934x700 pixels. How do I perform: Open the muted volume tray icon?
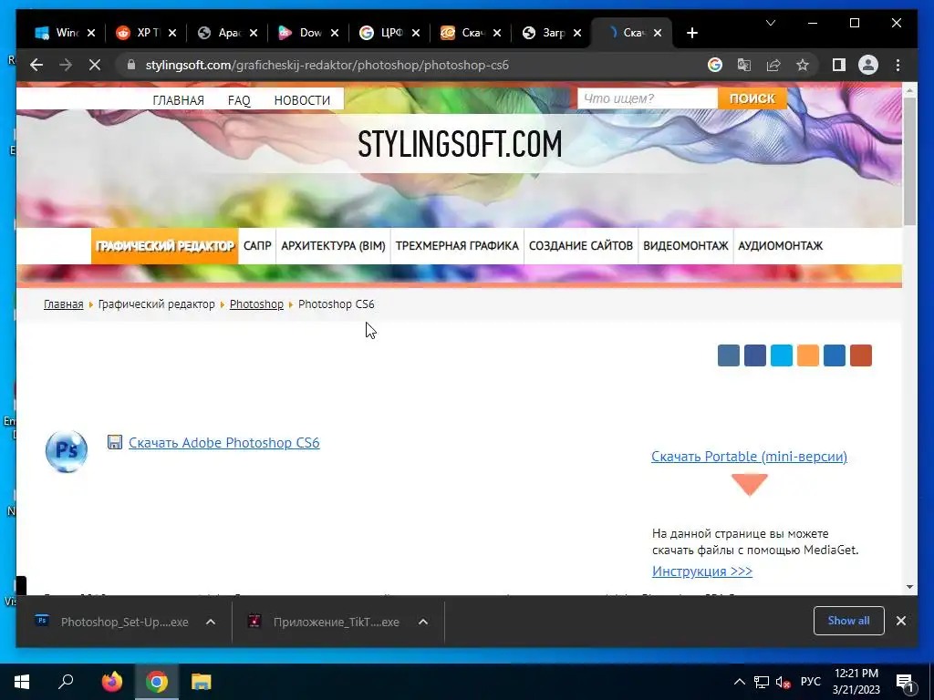pos(783,682)
